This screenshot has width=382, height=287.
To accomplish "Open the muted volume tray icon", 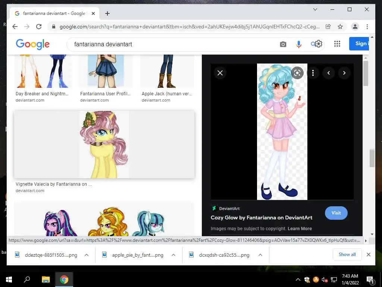I will coord(325,280).
